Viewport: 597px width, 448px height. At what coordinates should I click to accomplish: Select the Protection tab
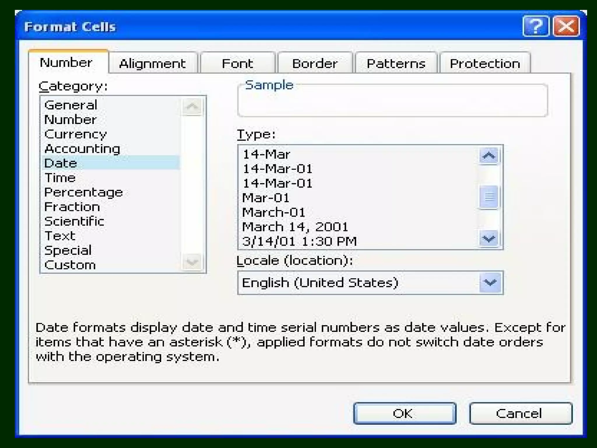[484, 63]
